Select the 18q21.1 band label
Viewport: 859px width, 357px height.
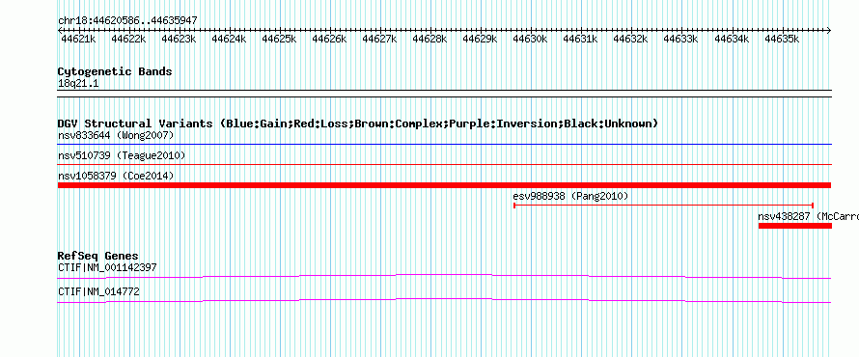78,84
